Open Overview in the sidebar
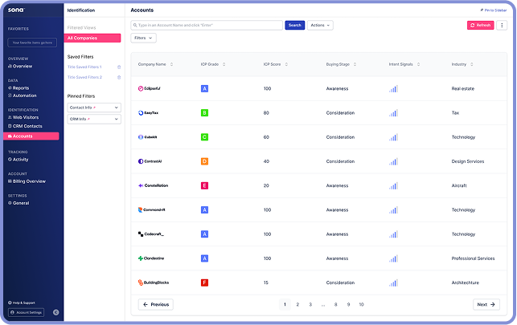This screenshot has height=325, width=517. (x=20, y=66)
